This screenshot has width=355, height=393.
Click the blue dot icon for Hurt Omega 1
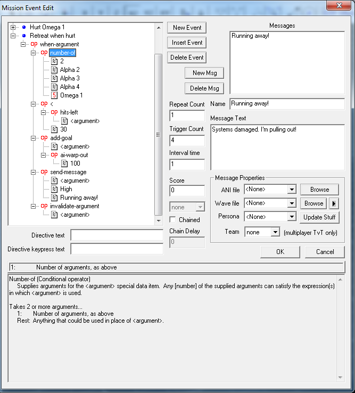tap(24, 27)
